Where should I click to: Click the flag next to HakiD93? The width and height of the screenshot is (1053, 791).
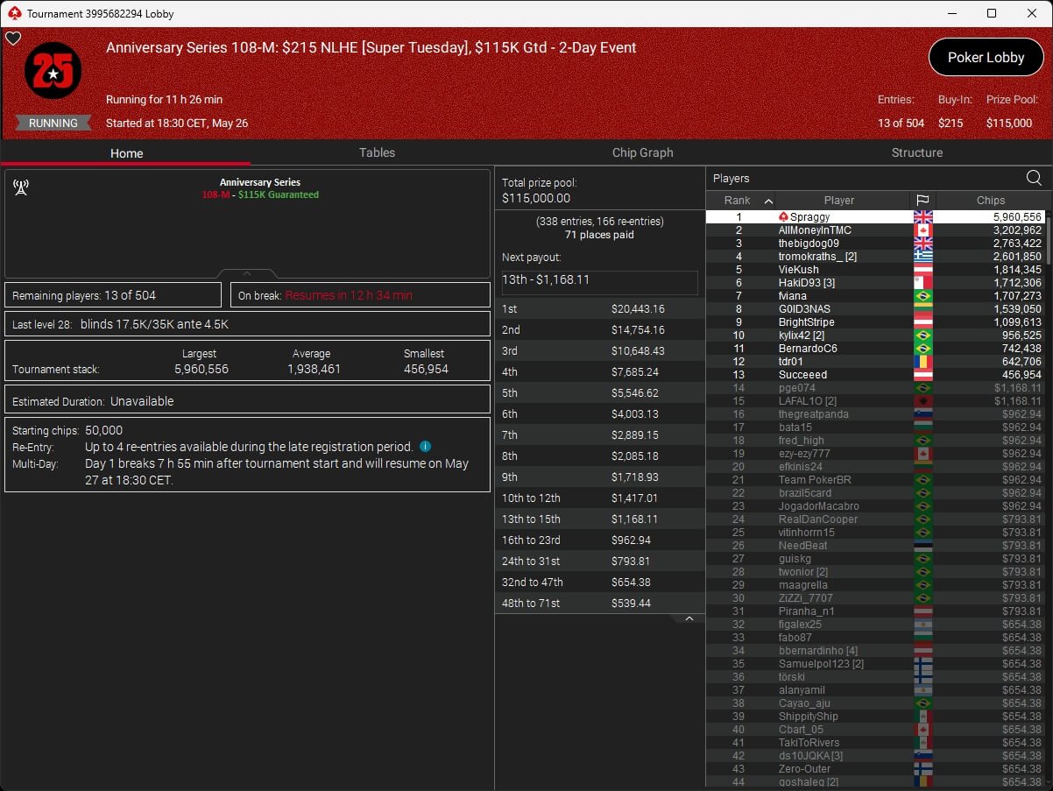pos(922,282)
